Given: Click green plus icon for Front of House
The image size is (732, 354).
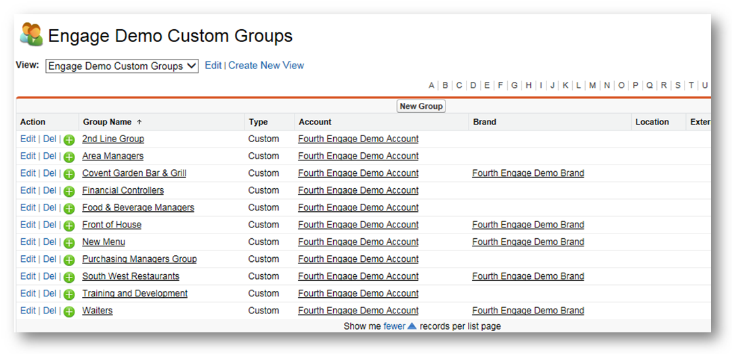Looking at the screenshot, I should coord(69,226).
